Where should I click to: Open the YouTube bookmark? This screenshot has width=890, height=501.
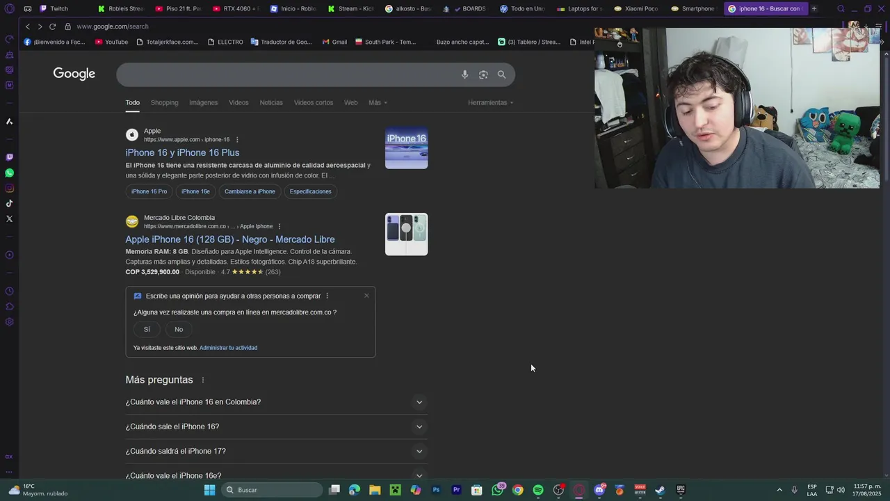coord(111,42)
